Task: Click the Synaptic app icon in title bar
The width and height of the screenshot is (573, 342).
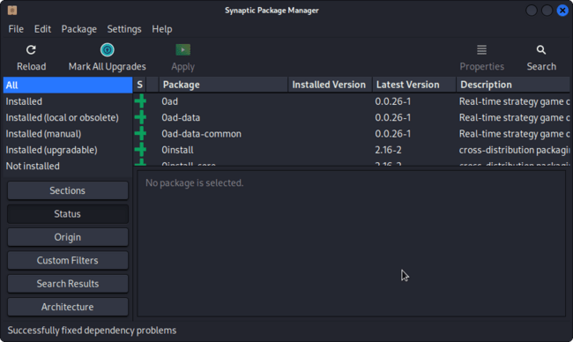Action: (x=12, y=11)
